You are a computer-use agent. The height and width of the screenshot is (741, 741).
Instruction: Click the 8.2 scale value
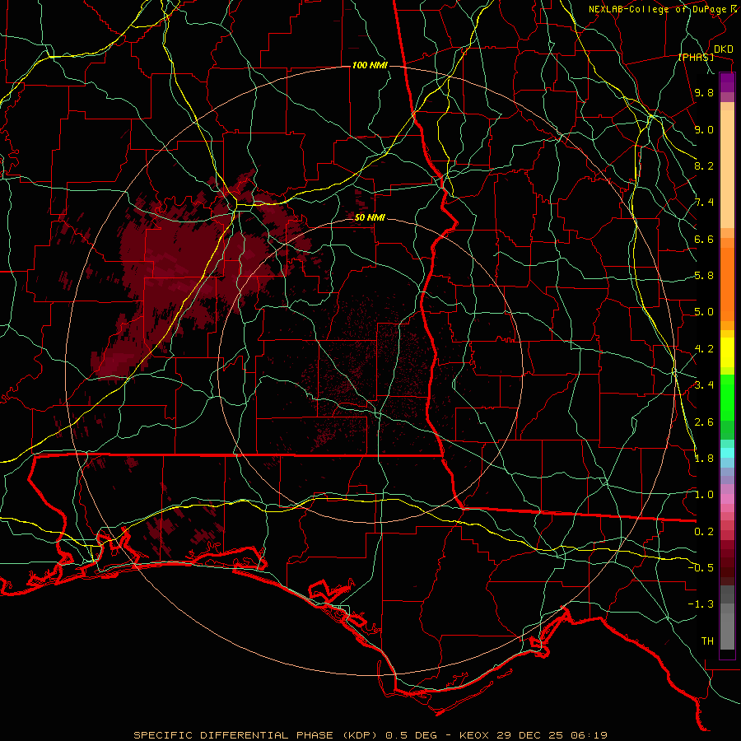click(x=703, y=165)
